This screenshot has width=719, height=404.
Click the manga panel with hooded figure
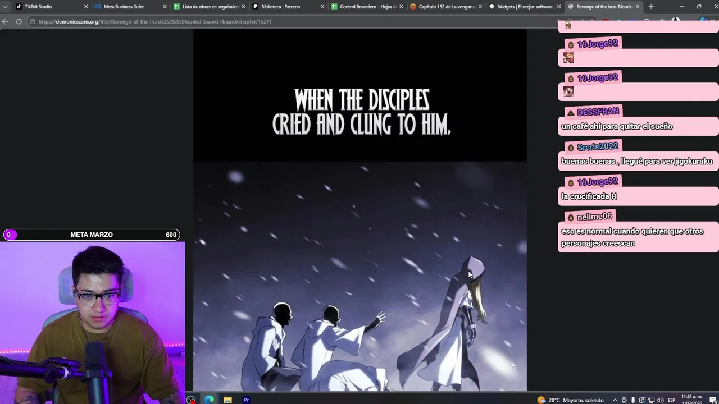[360, 276]
